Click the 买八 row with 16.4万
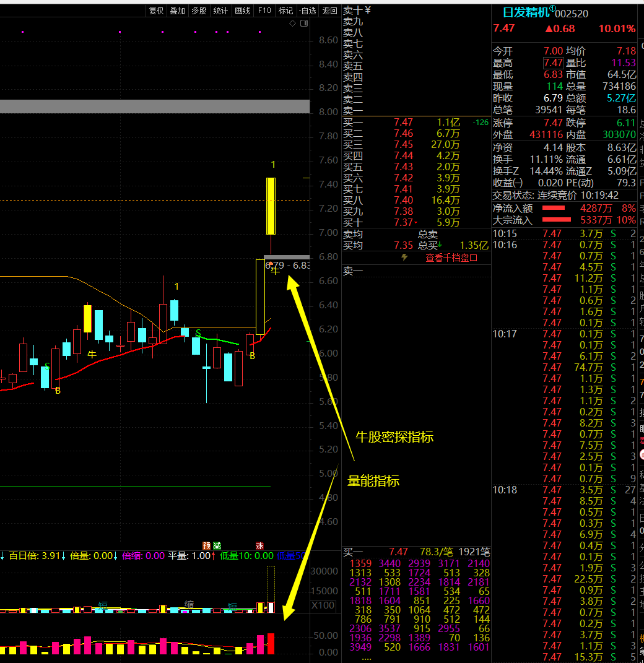Screen dimensions: 644x663 416,200
